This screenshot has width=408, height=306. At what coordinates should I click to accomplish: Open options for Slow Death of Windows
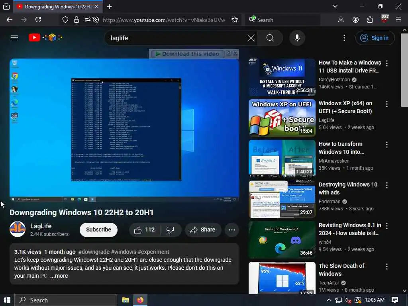(x=387, y=267)
